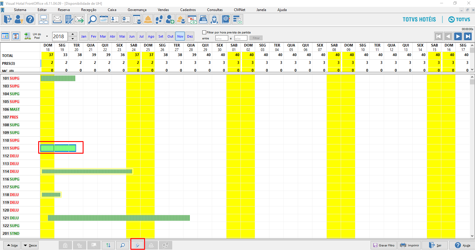475x250 pixels.
Task: Open the Consultas menu
Action: [215, 10]
